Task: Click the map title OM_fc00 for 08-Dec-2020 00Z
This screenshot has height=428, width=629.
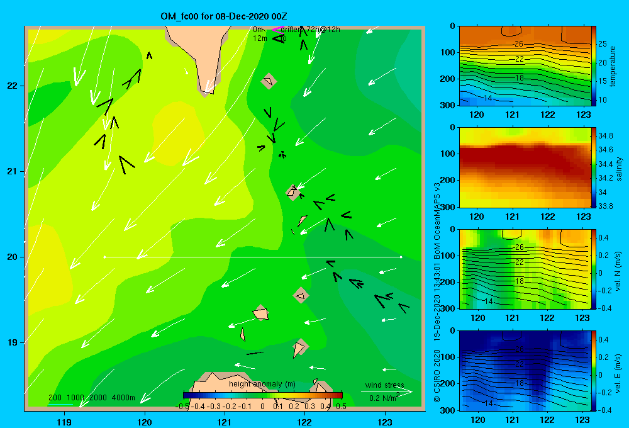Action: (x=223, y=16)
